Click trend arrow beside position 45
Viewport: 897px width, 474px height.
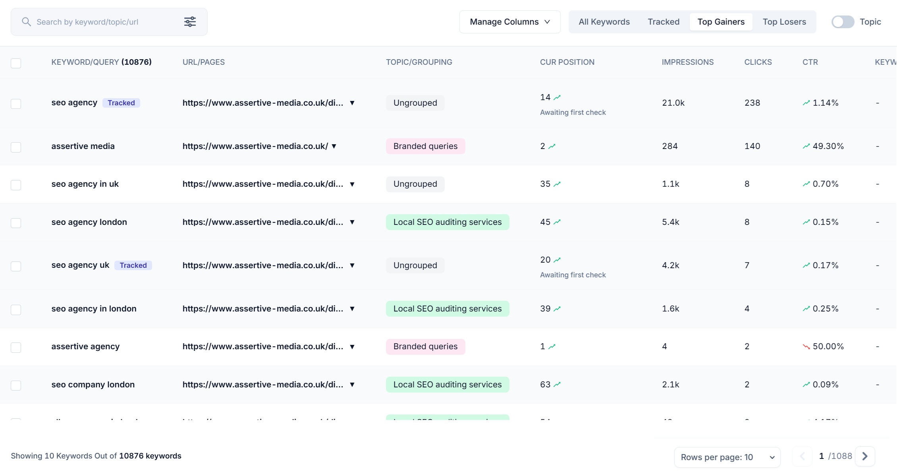pyautogui.click(x=557, y=222)
